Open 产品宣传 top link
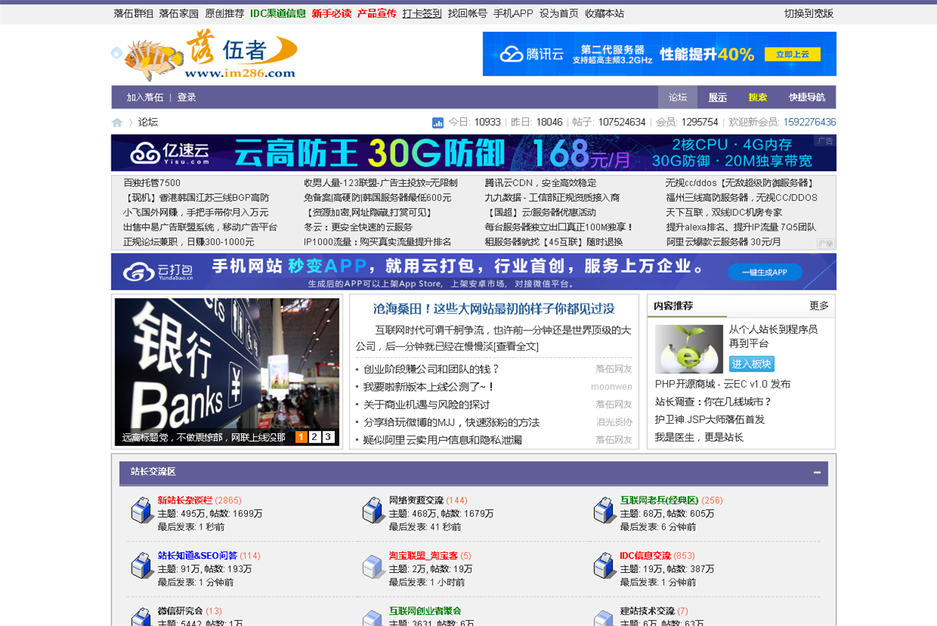Screen dimensions: 937x626 click(x=377, y=13)
